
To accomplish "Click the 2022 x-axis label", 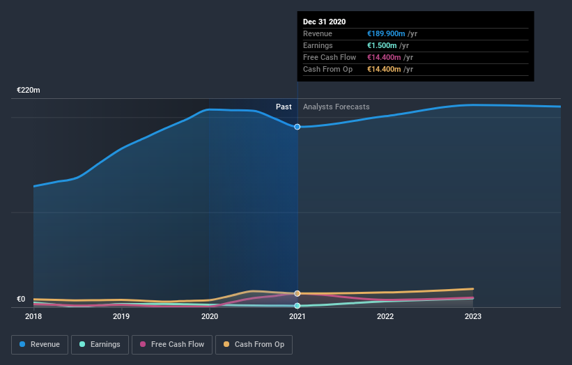I will (x=385, y=316).
